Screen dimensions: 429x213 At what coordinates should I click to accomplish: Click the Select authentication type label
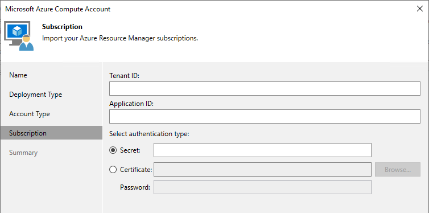pyautogui.click(x=150, y=134)
